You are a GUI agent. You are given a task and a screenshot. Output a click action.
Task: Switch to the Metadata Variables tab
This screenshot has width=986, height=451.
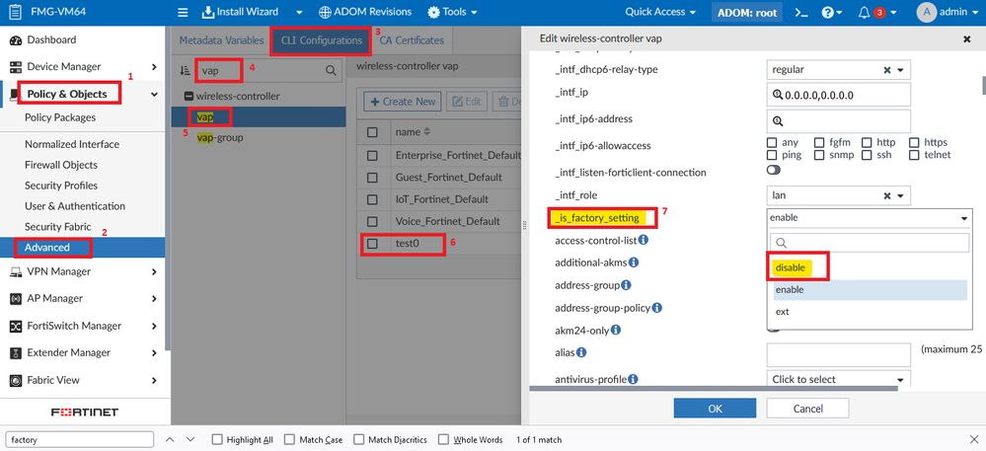(221, 40)
